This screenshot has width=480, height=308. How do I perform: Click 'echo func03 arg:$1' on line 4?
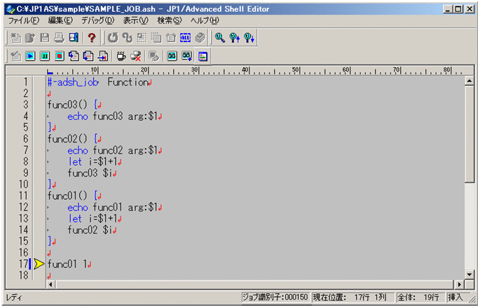point(112,116)
